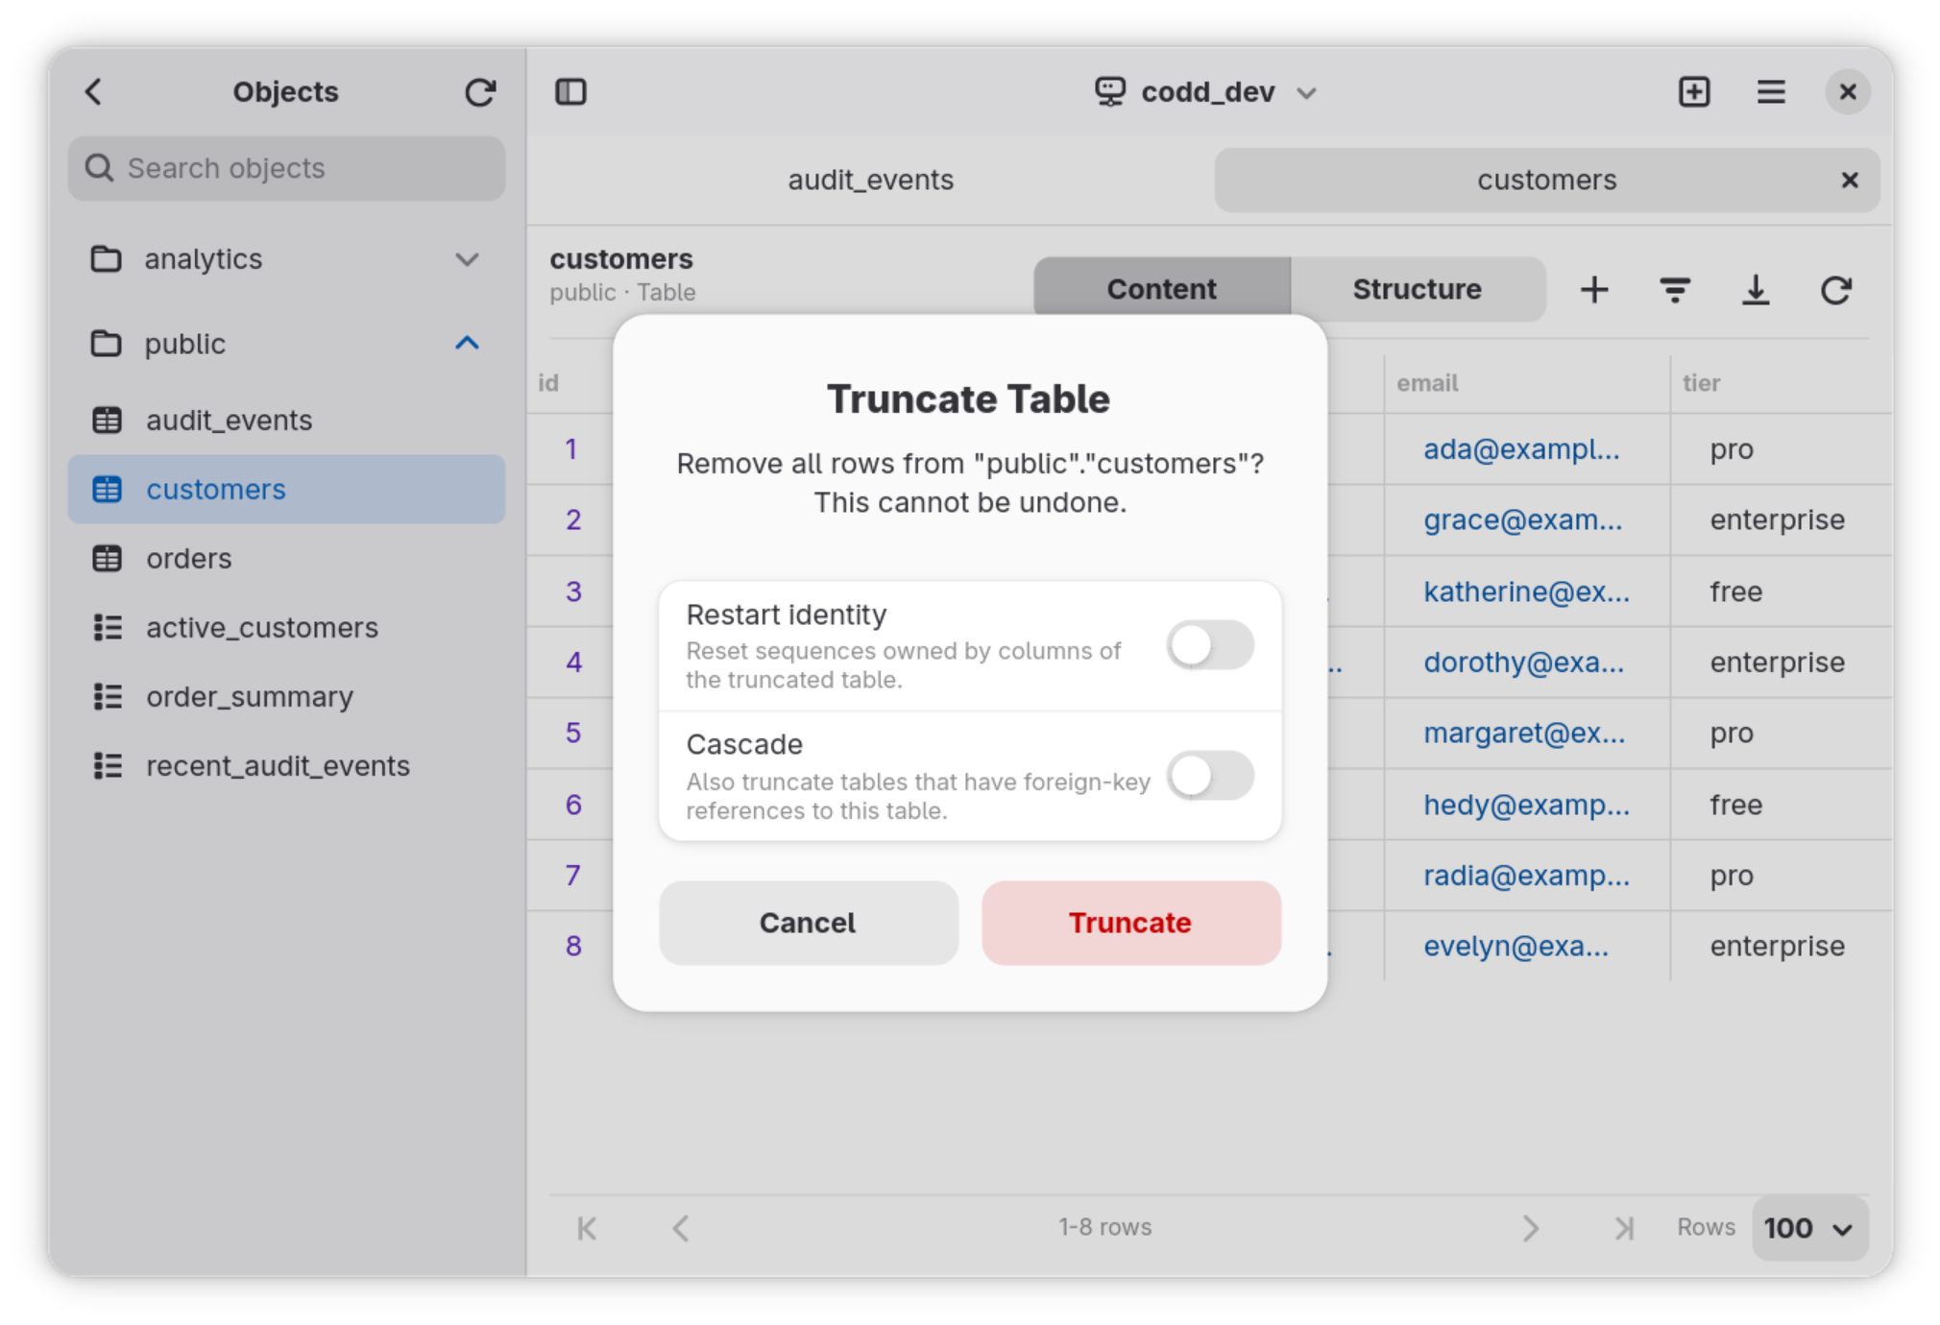
Task: Add a new row with plus icon
Action: [1594, 290]
